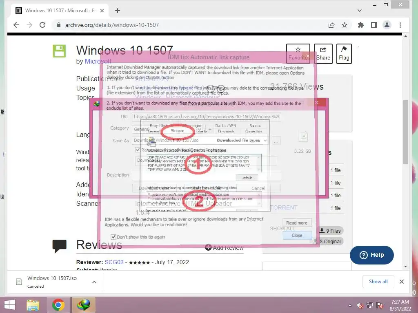Close the Windows 10 1507 tab
The image size is (418, 313).
(x=102, y=11)
